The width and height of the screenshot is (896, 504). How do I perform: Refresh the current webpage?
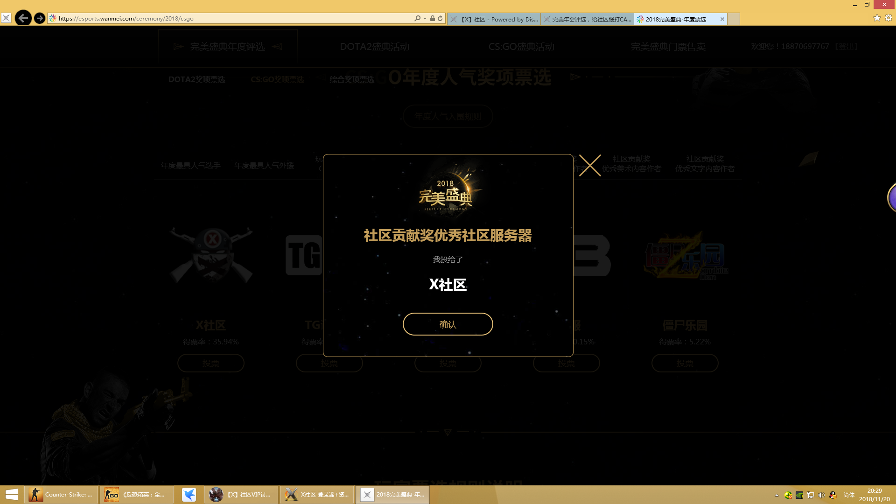pos(439,18)
